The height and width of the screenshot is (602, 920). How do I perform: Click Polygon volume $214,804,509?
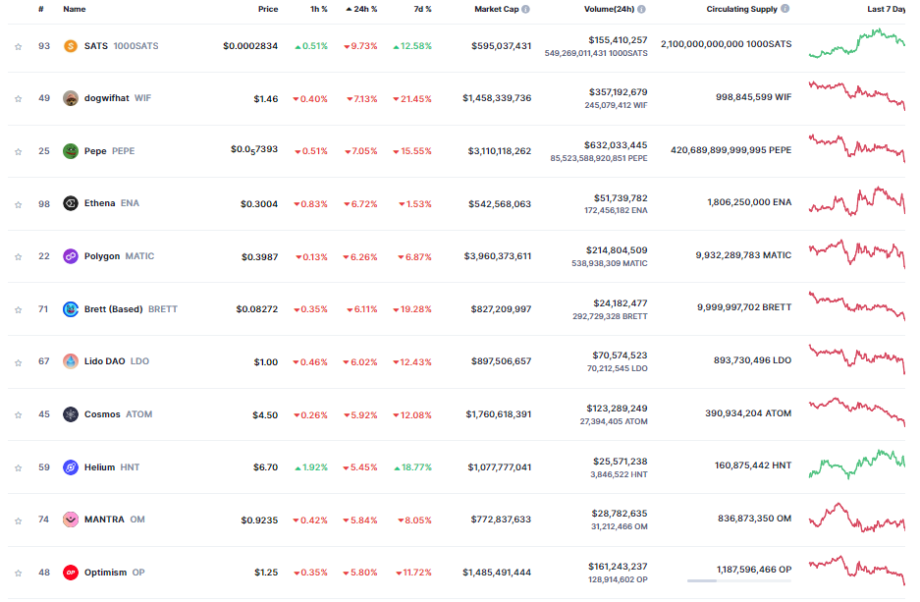pyautogui.click(x=617, y=250)
